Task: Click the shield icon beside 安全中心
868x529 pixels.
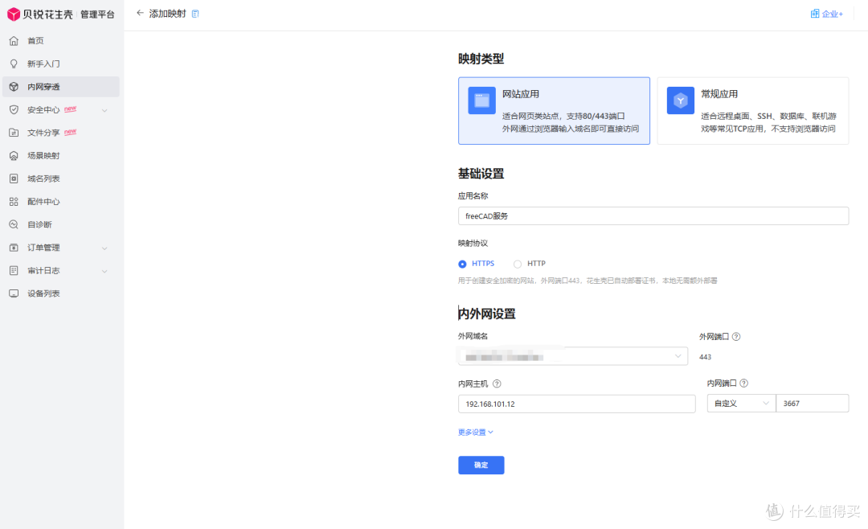Action: (14, 109)
